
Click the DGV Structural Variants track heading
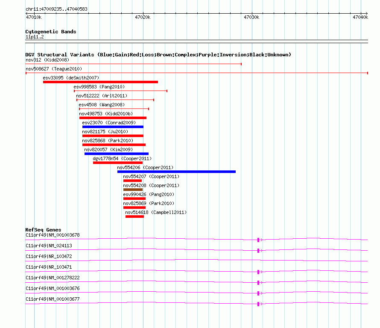tap(158, 55)
